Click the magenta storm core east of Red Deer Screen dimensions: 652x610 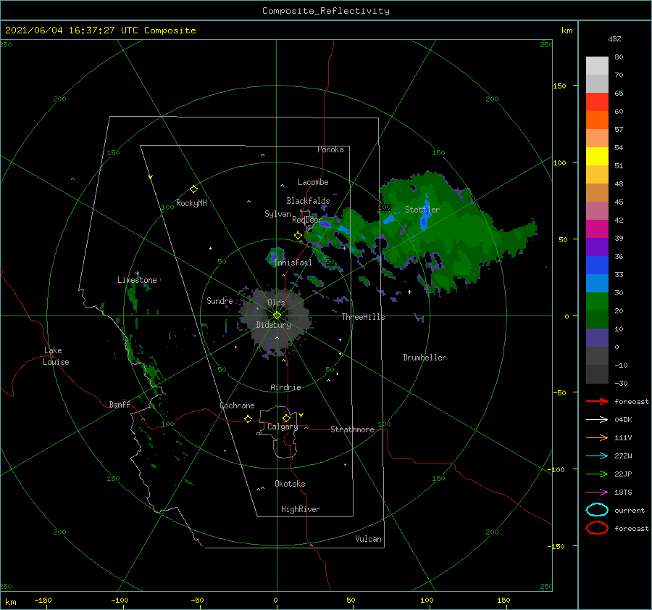coord(325,224)
